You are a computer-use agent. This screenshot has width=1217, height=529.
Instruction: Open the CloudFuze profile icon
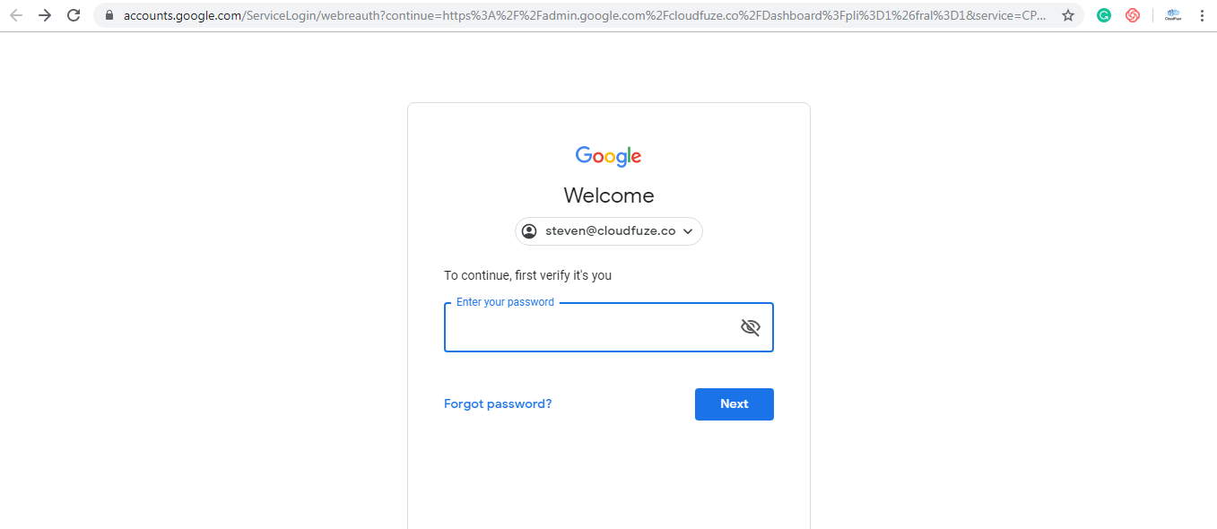click(1173, 15)
